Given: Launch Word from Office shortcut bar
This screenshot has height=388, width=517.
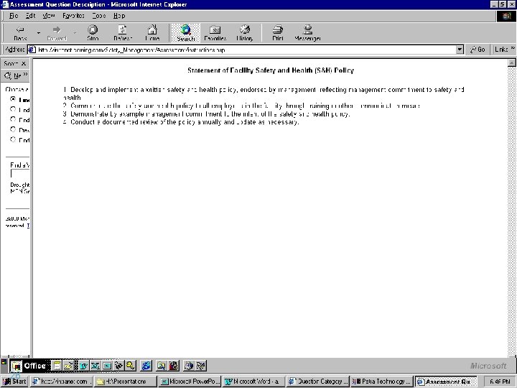Looking at the screenshot, I should click(84, 366).
